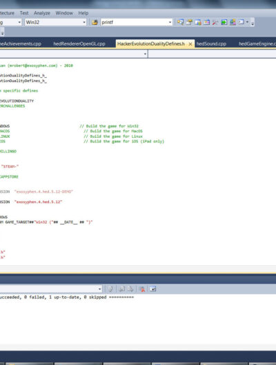Open the Window menu
This screenshot has height=365, width=276.
coord(64,13)
